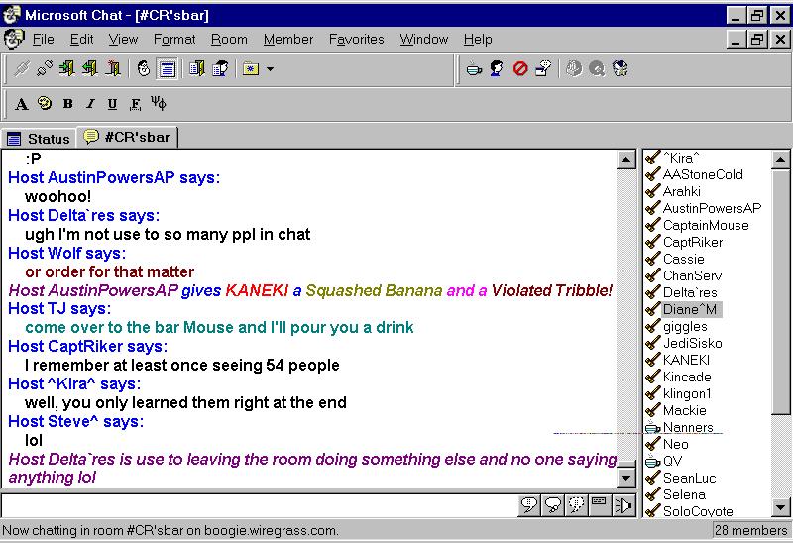Select member klingon1 in the list
The height and width of the screenshot is (543, 793).
[x=687, y=393]
